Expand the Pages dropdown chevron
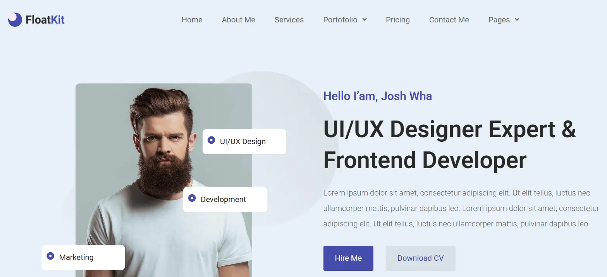607x277 pixels. pos(517,20)
